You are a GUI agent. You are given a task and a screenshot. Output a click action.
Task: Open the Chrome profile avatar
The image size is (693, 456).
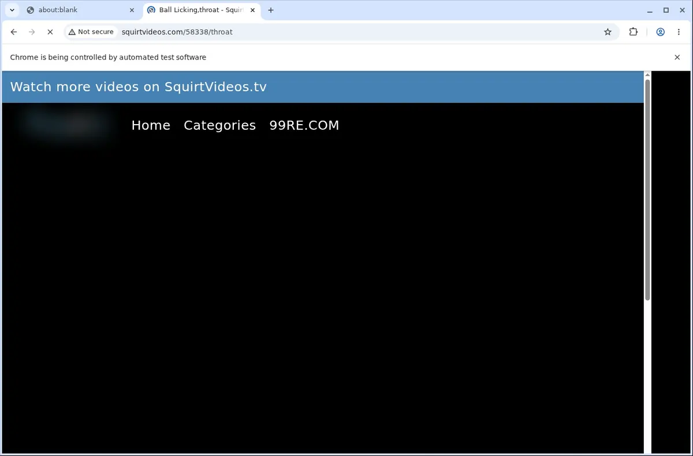coord(660,32)
